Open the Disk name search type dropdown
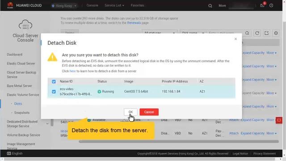Screen dimensions: 286x161 (193, 32)
